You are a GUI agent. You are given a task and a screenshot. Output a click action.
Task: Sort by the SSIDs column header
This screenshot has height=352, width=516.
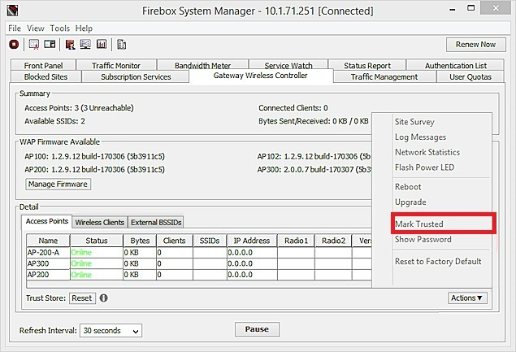coord(210,241)
